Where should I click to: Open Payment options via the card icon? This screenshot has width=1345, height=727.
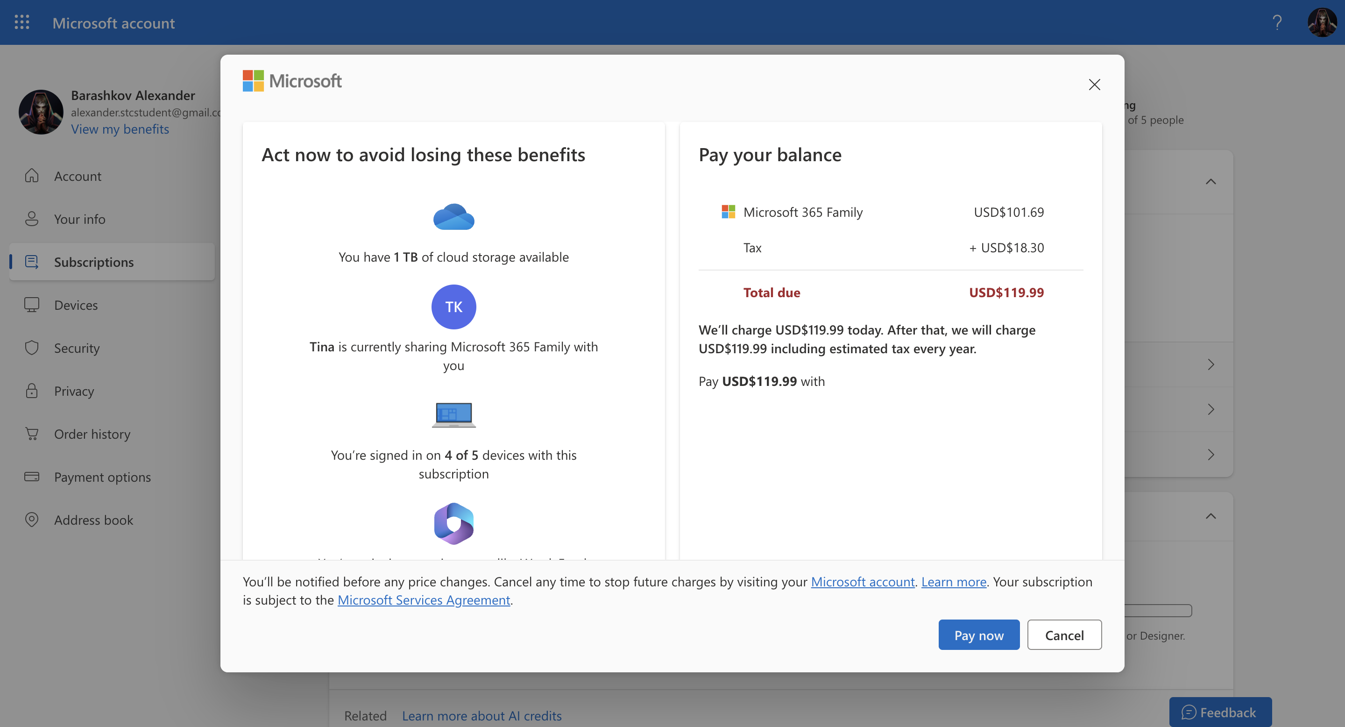pyautogui.click(x=32, y=477)
